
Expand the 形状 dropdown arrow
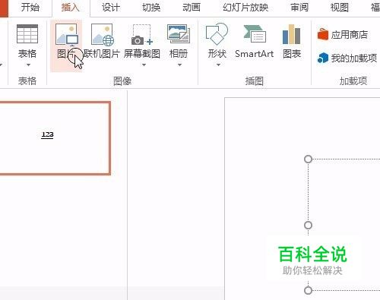pos(218,65)
